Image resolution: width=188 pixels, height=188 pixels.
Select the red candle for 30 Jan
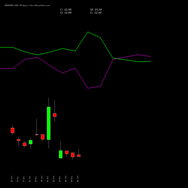[42, 137]
